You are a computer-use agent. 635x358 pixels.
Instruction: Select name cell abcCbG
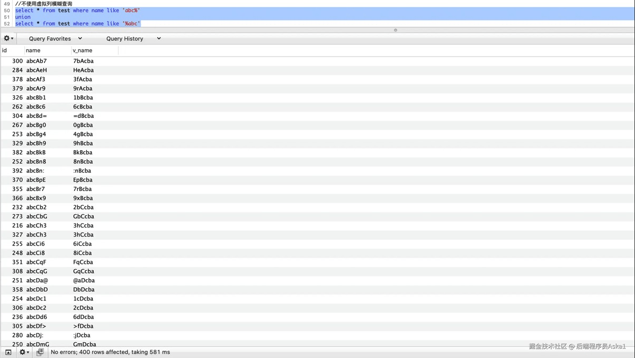tap(37, 216)
